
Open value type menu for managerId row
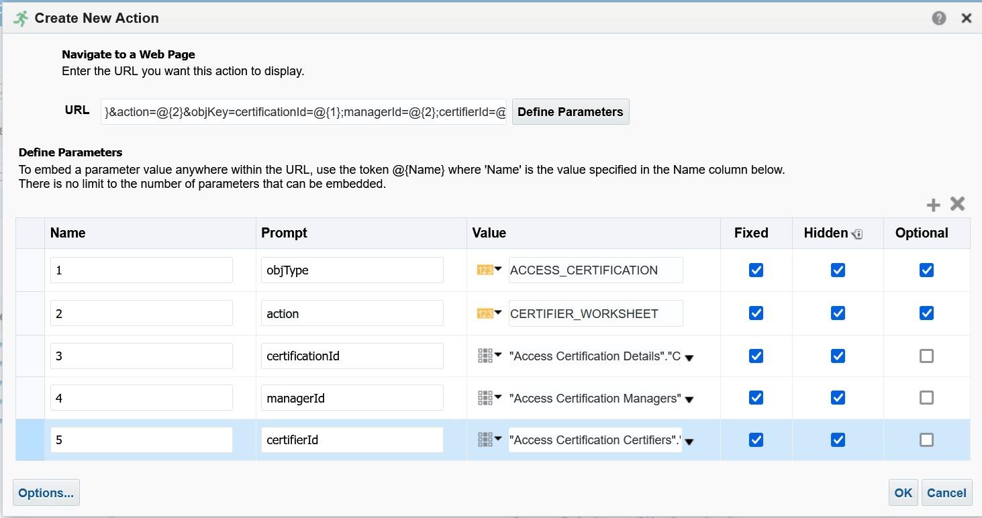[x=489, y=398]
